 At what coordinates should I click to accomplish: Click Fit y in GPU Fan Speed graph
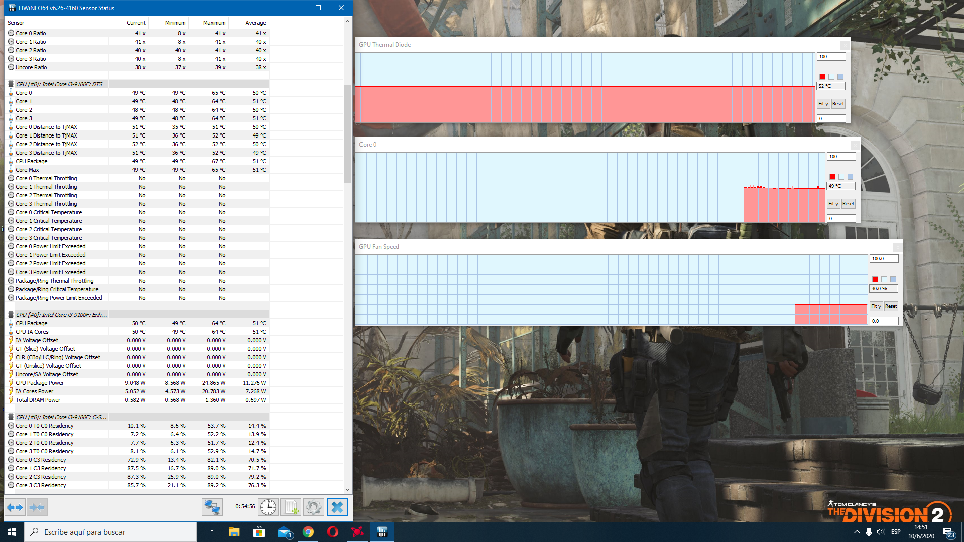click(876, 306)
